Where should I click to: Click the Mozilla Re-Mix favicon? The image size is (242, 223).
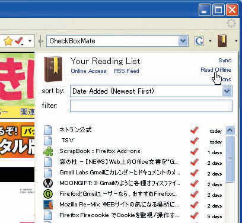coord(48,205)
